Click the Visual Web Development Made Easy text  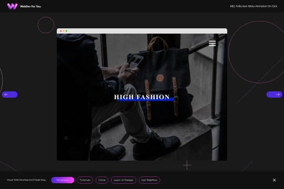(26, 180)
